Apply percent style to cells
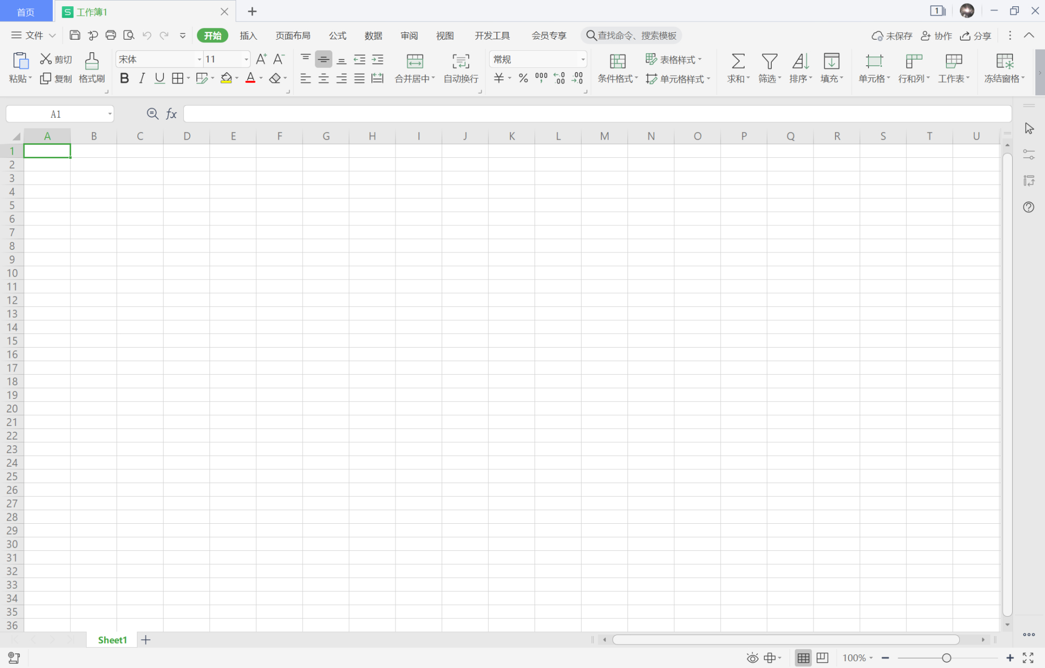This screenshot has width=1045, height=668. pos(522,78)
